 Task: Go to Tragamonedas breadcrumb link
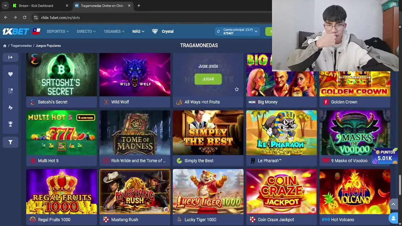(x=21, y=46)
